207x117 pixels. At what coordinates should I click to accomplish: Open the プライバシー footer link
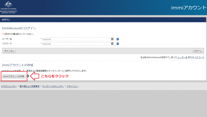(x=72, y=86)
